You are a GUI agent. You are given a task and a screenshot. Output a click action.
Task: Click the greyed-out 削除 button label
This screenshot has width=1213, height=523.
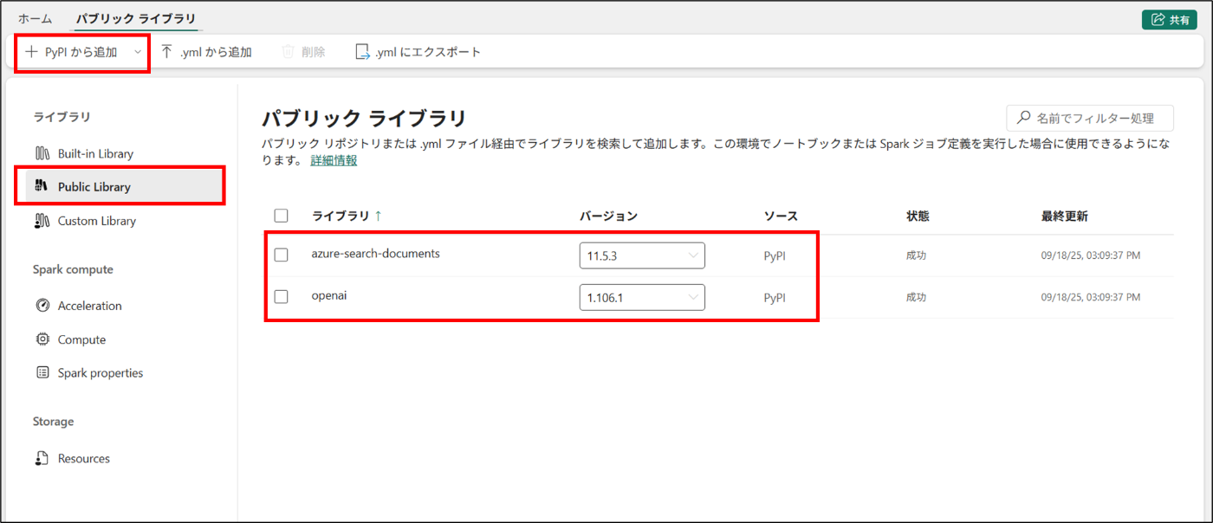(314, 52)
